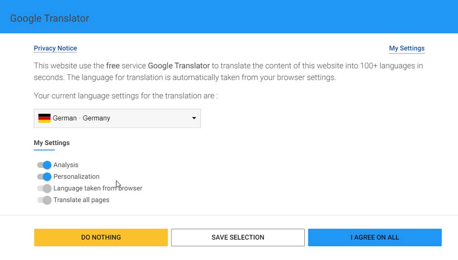Click the "Personalization" label text
The image size is (458, 260).
point(76,177)
